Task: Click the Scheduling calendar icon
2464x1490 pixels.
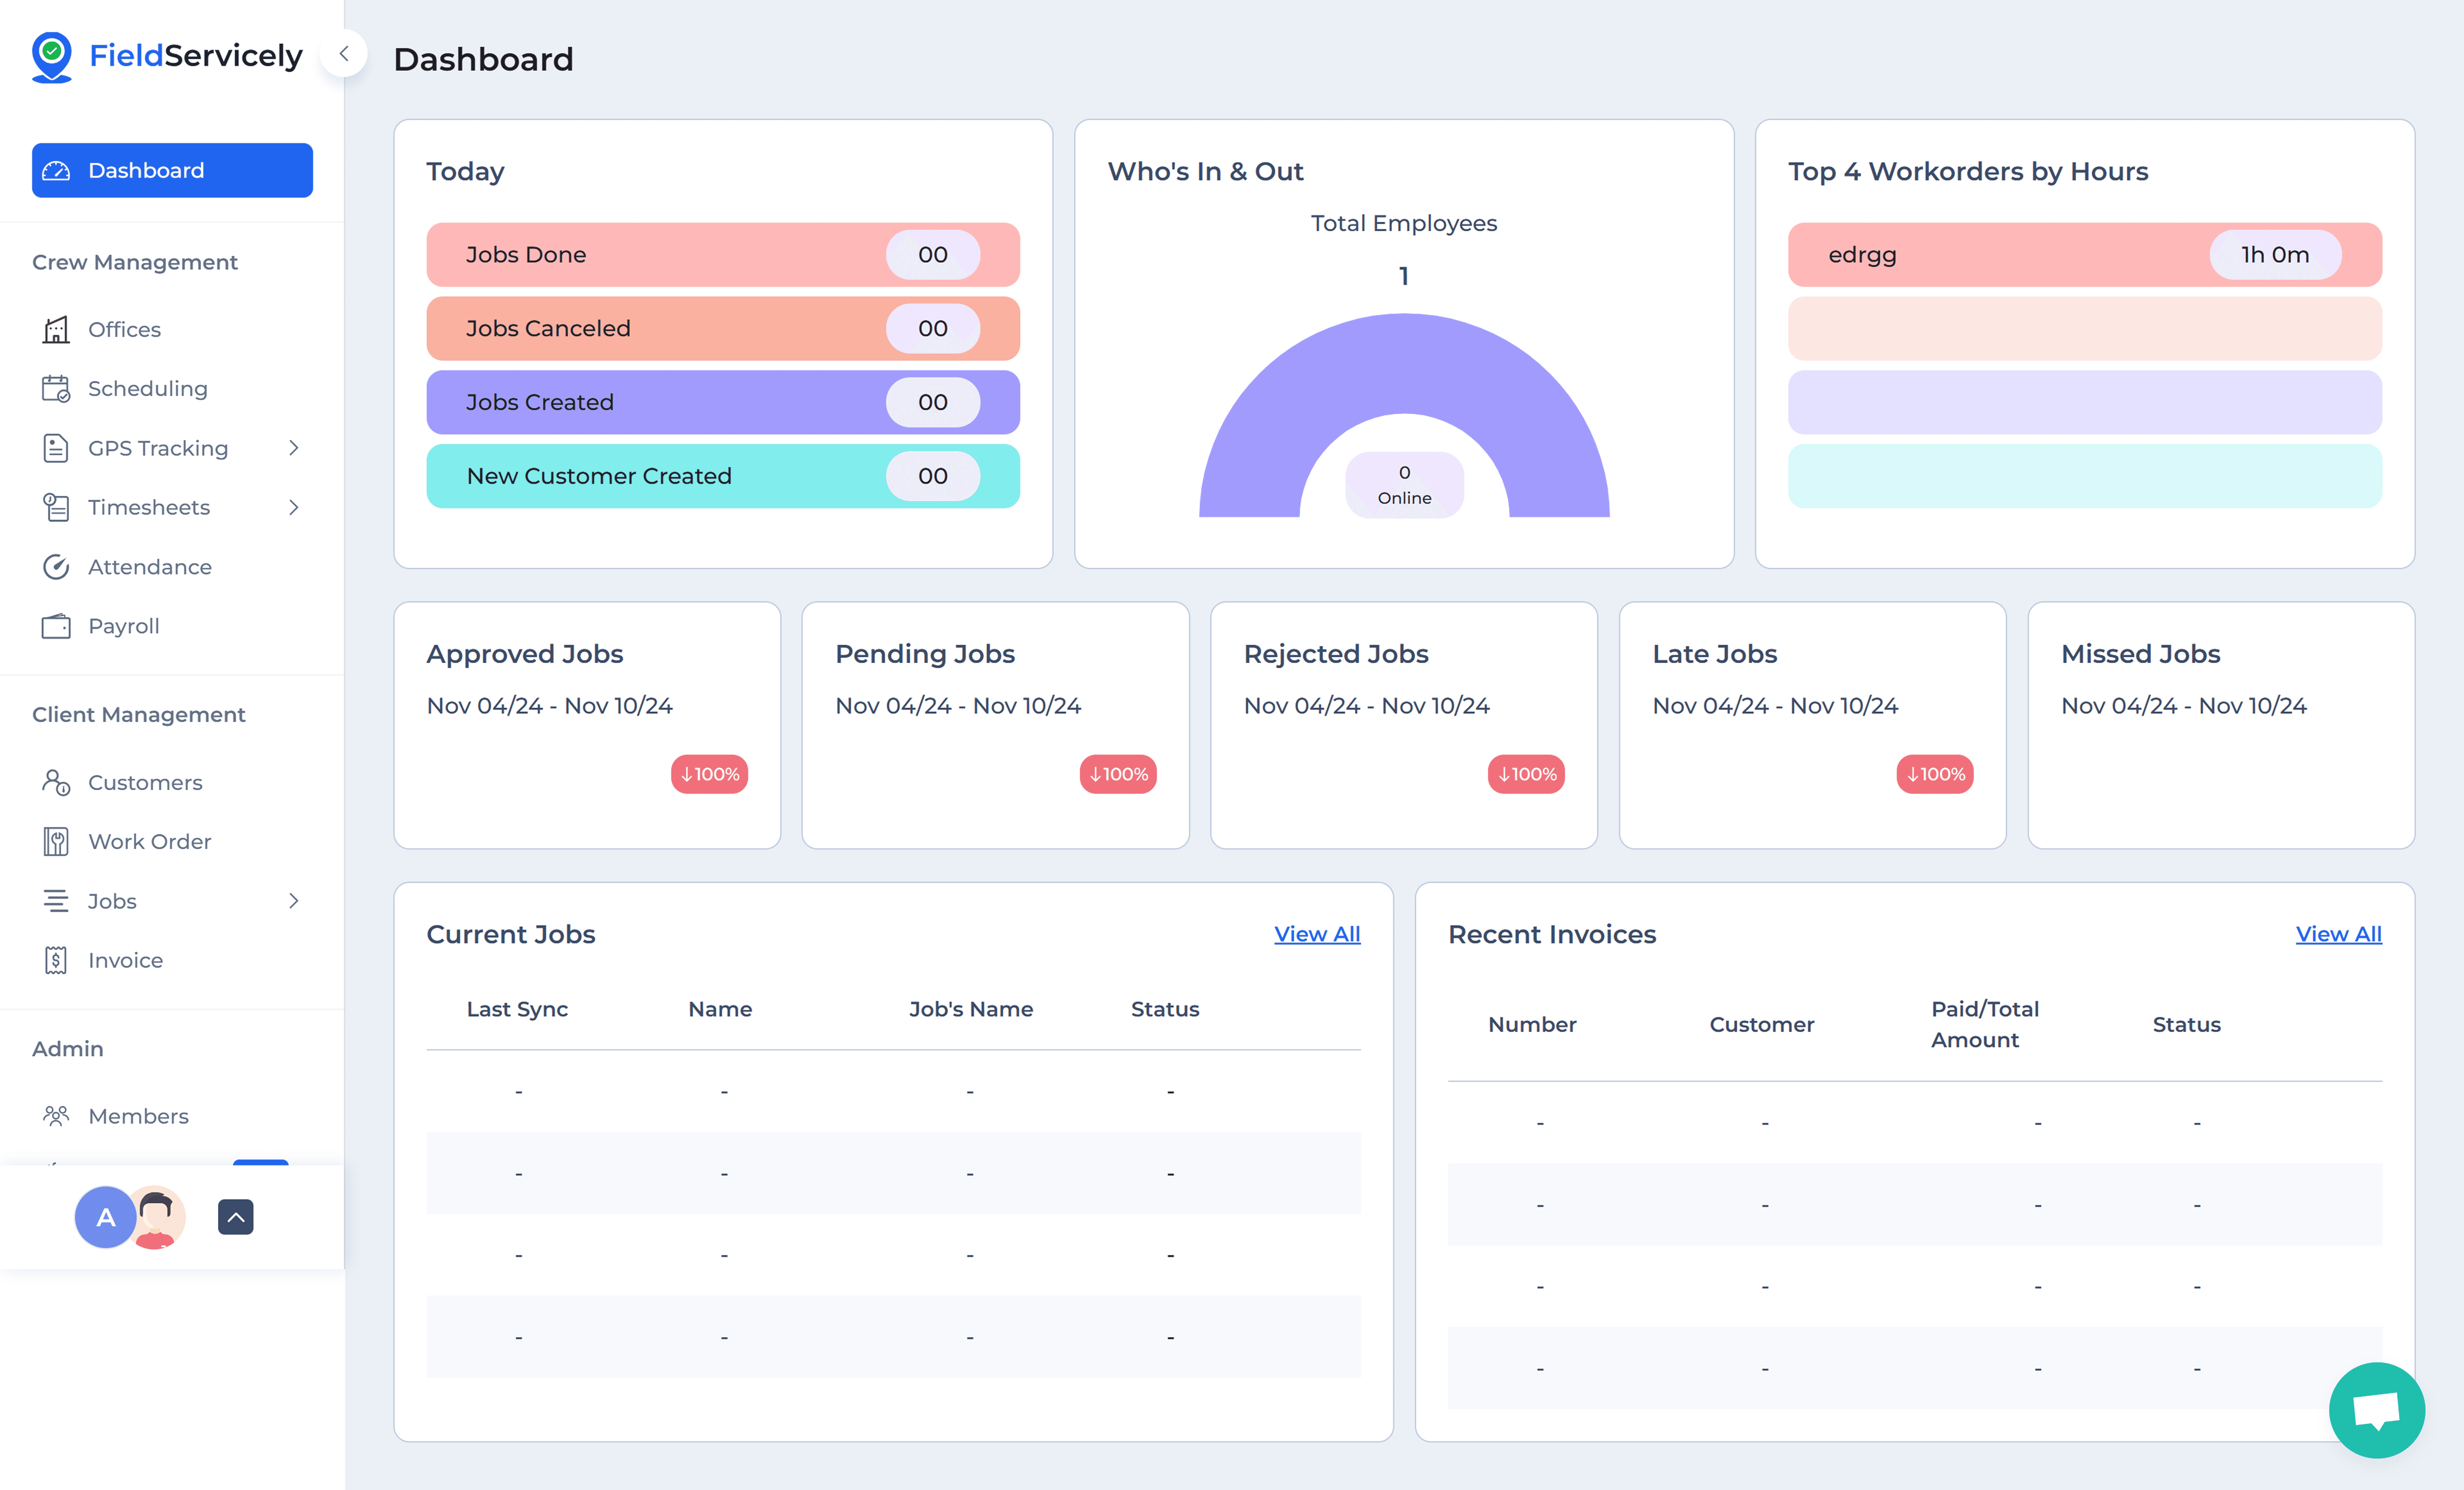Action: [x=56, y=388]
